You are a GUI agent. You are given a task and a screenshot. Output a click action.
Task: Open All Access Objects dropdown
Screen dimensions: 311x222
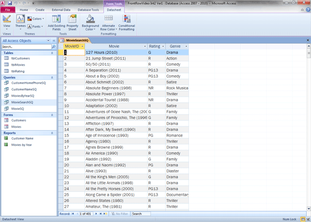click(48, 41)
